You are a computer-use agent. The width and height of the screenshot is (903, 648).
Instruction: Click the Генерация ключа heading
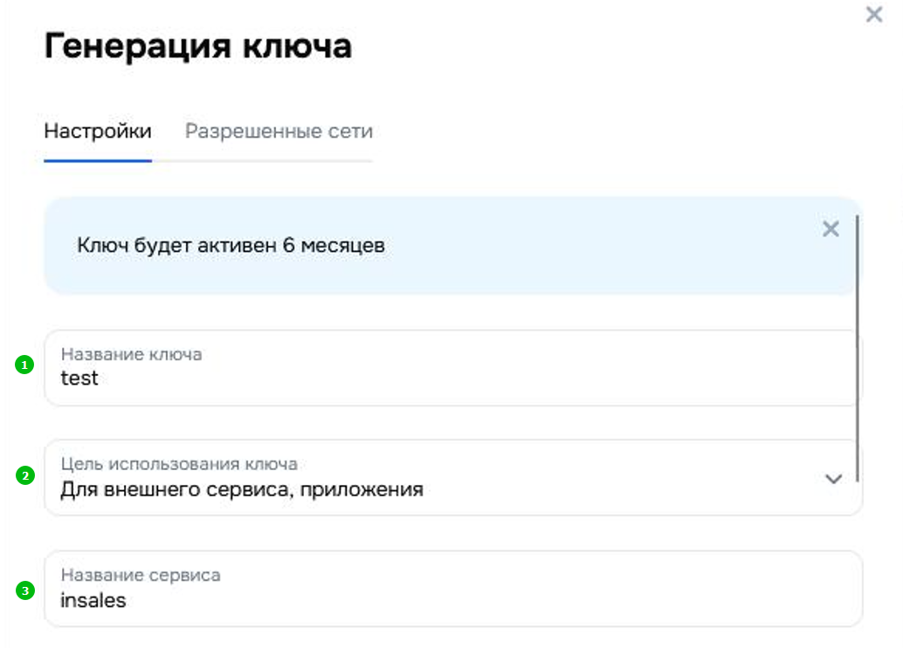197,46
